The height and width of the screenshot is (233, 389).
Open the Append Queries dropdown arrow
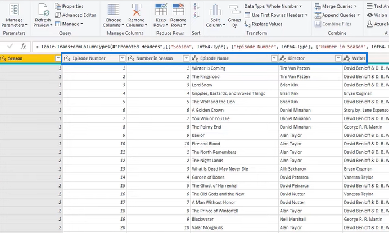coord(359,15)
